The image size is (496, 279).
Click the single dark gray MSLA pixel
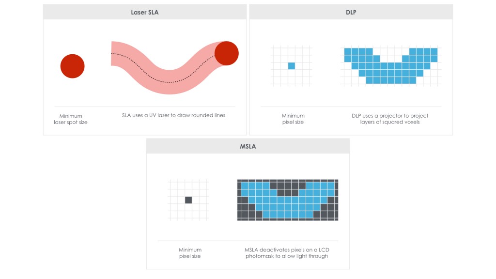pos(188,200)
